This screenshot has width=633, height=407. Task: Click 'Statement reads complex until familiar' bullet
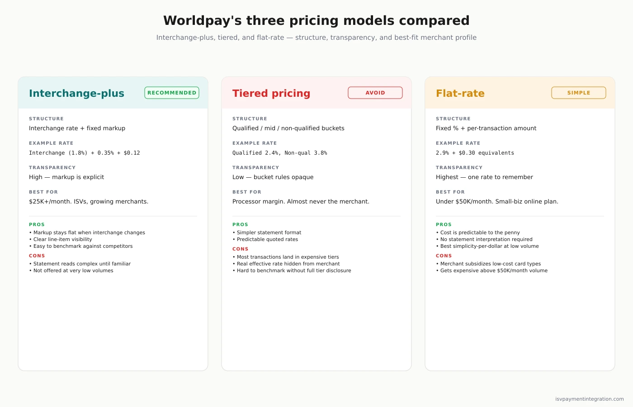pos(80,264)
